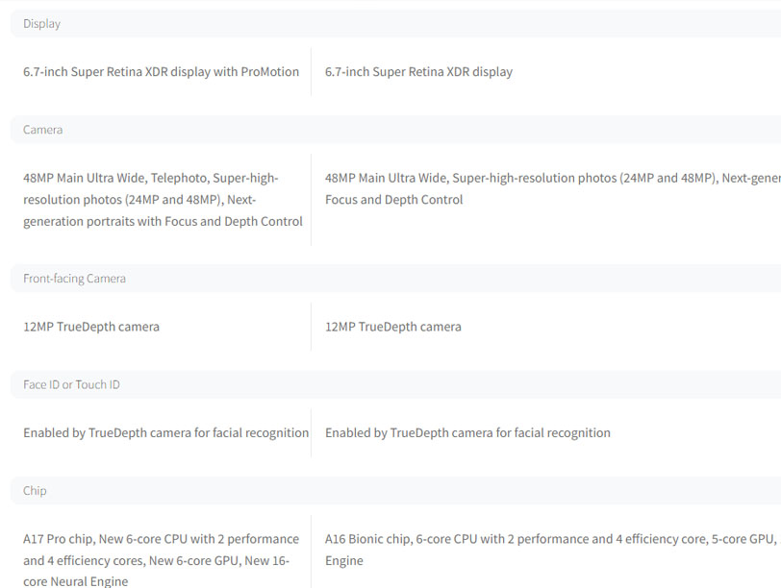This screenshot has width=781, height=588.
Task: Click the Camera section header
Action: [x=396, y=130]
